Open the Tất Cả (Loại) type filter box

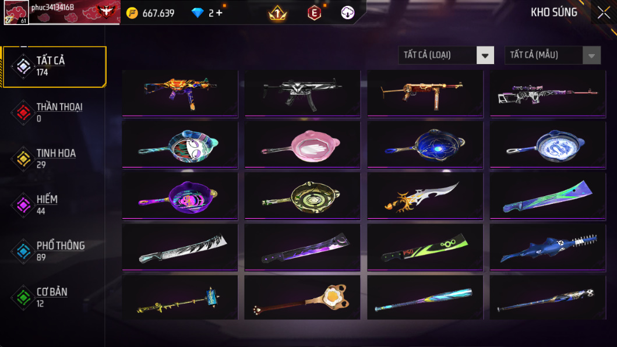coord(446,55)
